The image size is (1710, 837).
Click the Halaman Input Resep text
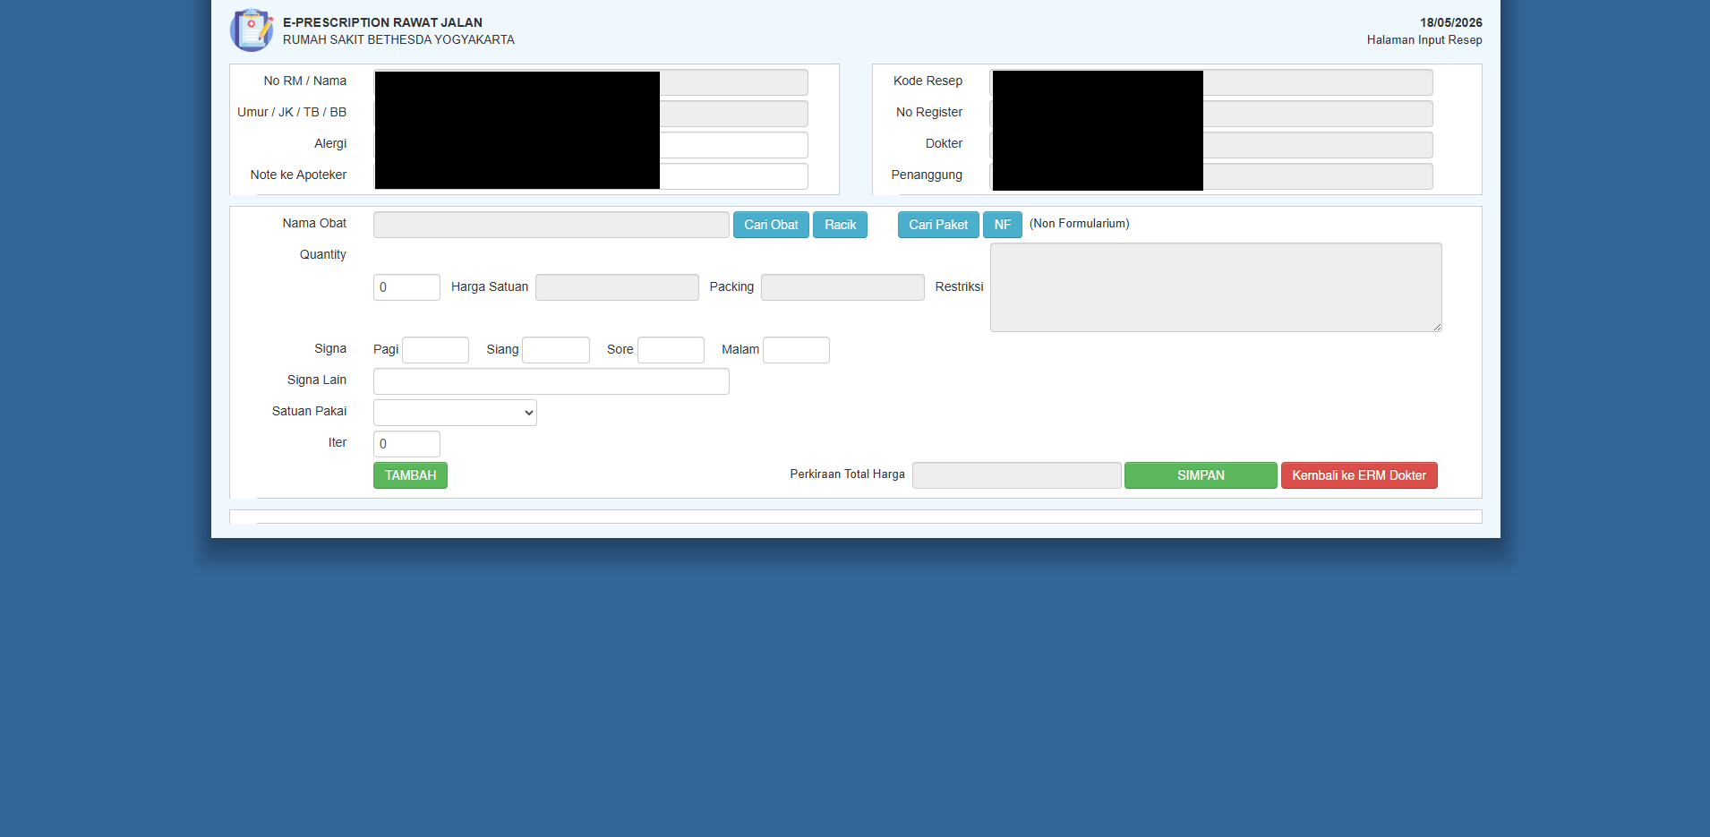pos(1424,39)
